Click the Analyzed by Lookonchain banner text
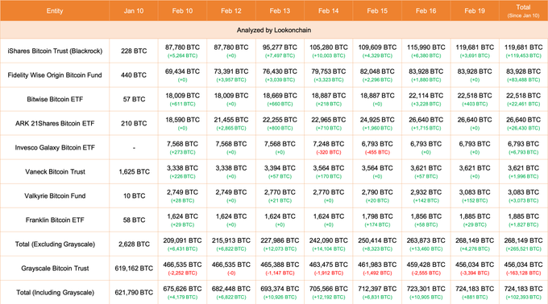 click(274, 30)
